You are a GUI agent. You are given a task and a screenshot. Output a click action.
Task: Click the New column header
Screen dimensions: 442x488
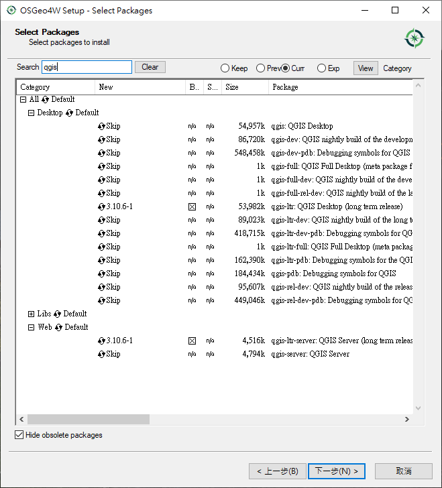coord(140,87)
